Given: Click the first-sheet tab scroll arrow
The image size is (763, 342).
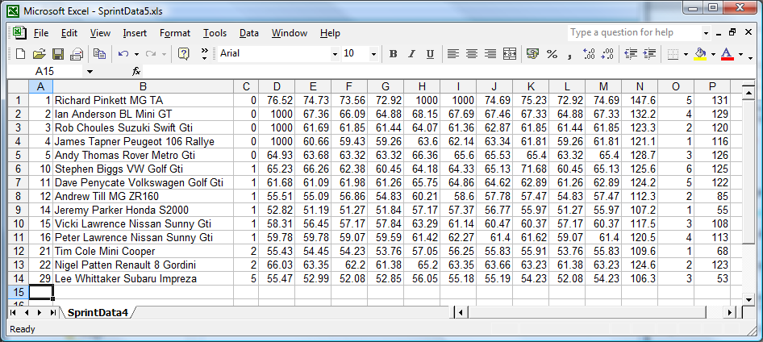Looking at the screenshot, I should [13, 312].
